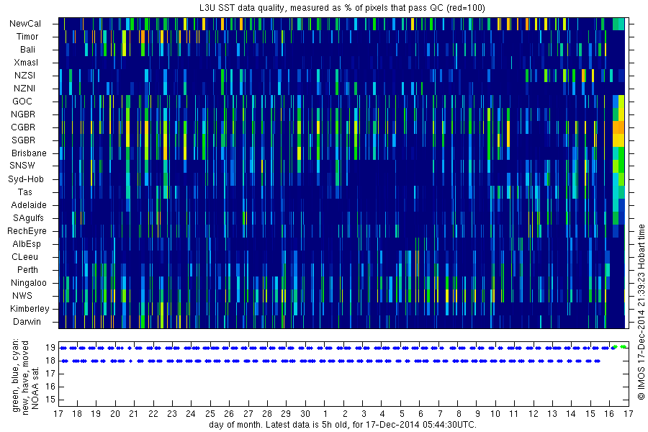Screen dimensions: 648x432
Task: Select the NGBR row label
Action: pyautogui.click(x=23, y=114)
